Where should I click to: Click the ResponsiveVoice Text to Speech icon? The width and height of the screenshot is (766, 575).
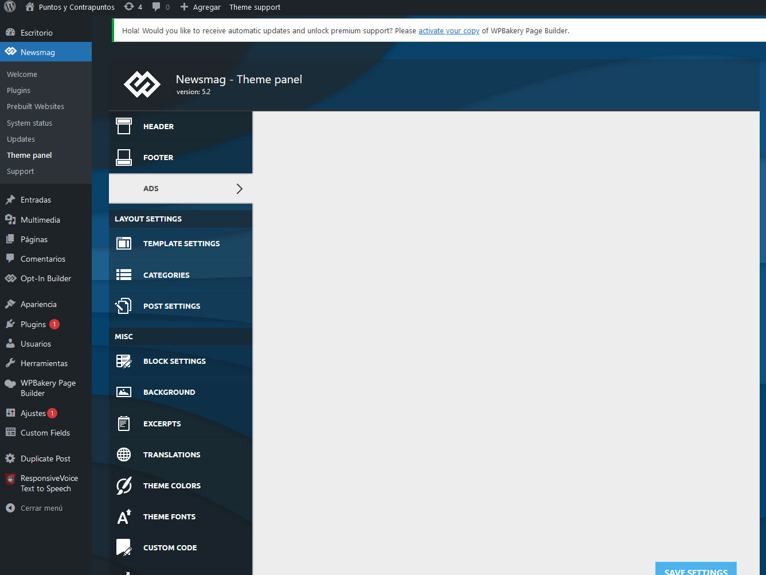tap(10, 479)
